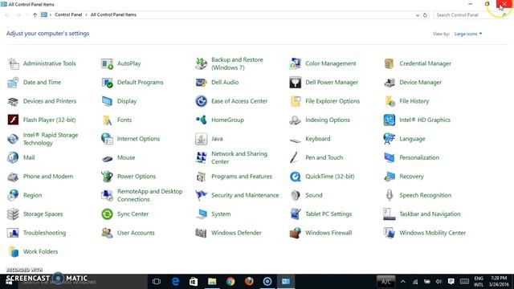Click the Devices and Printers icon
Viewport: 514px width, 289px height.
click(13, 101)
